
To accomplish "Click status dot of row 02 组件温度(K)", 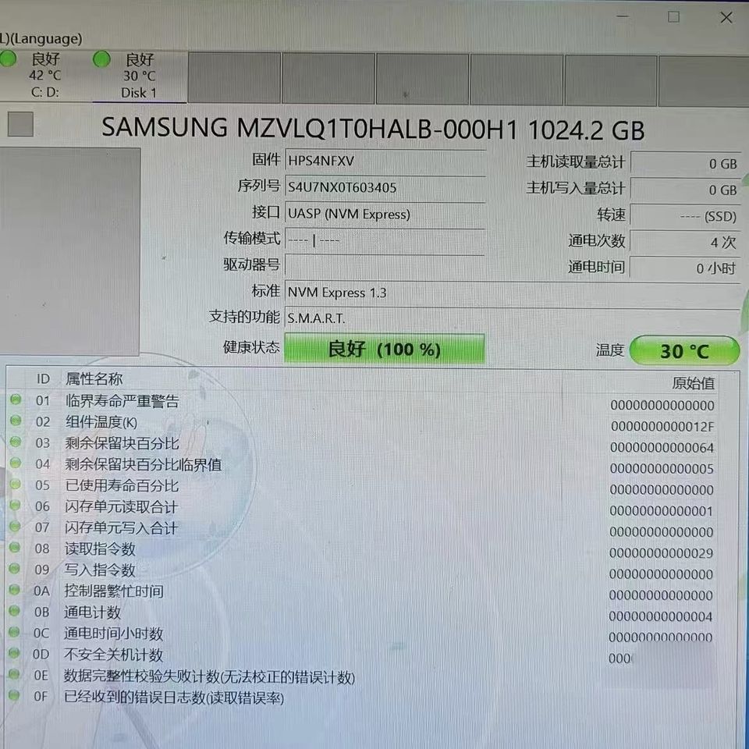I will (x=16, y=421).
